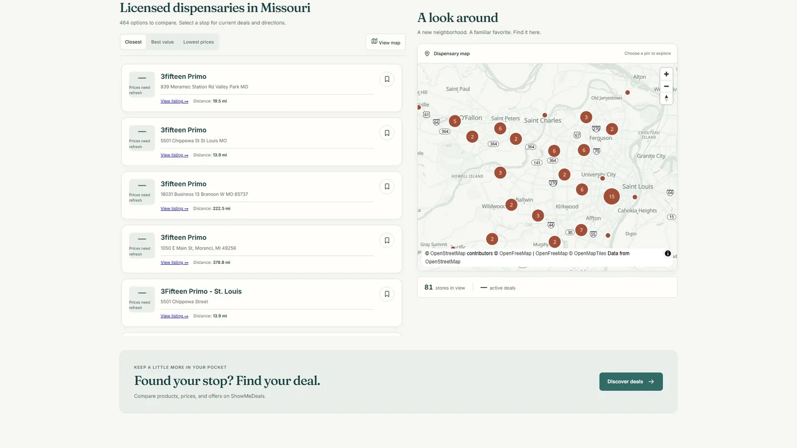Viewport: 797px width, 448px height.
Task: Open View listing for 3Fifteen Primo - St. Louis
Action: click(x=174, y=316)
